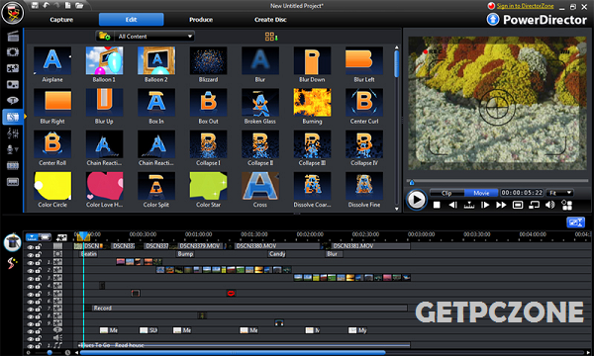Hide the main video track eye
The height and width of the screenshot is (356, 594).
pos(31,246)
